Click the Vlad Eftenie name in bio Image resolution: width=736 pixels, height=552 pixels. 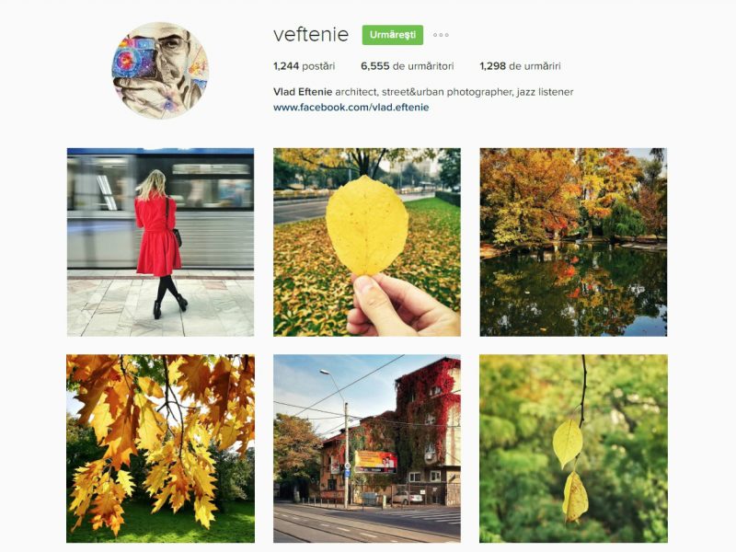303,92
